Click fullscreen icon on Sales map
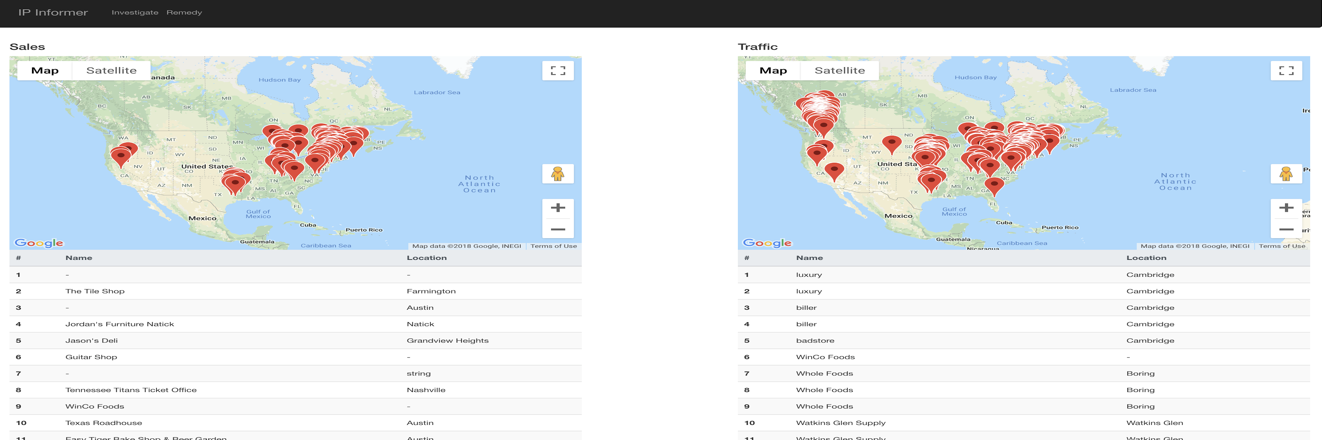The height and width of the screenshot is (440, 1322). pos(558,71)
